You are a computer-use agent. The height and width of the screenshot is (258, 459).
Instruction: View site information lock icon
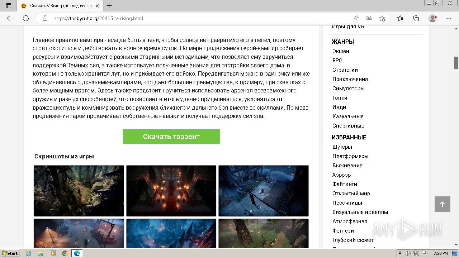(45, 18)
